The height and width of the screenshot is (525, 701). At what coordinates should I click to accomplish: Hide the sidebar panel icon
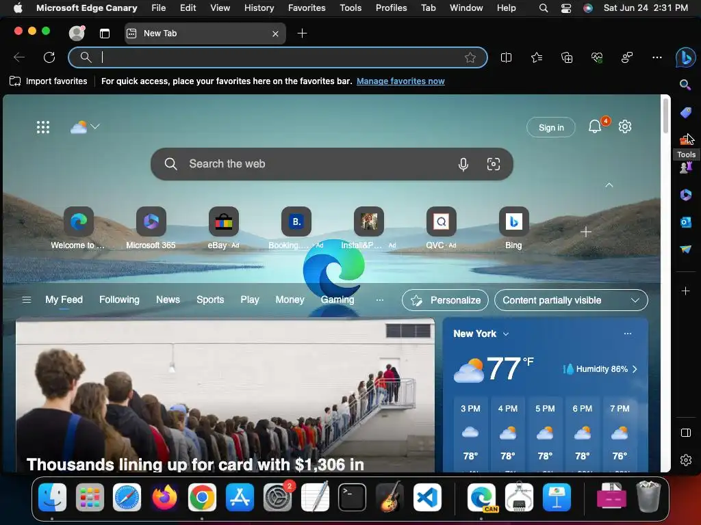pos(685,433)
